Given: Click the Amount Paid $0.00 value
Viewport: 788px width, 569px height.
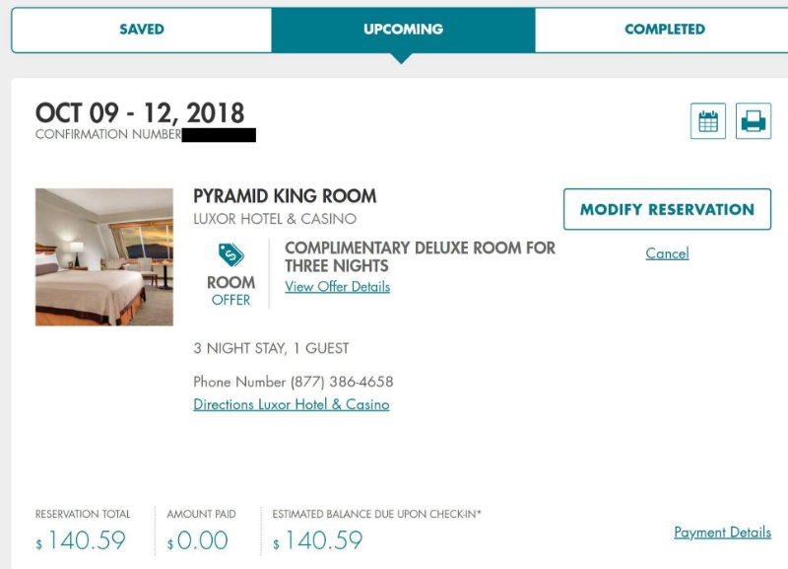Looking at the screenshot, I should click(201, 540).
